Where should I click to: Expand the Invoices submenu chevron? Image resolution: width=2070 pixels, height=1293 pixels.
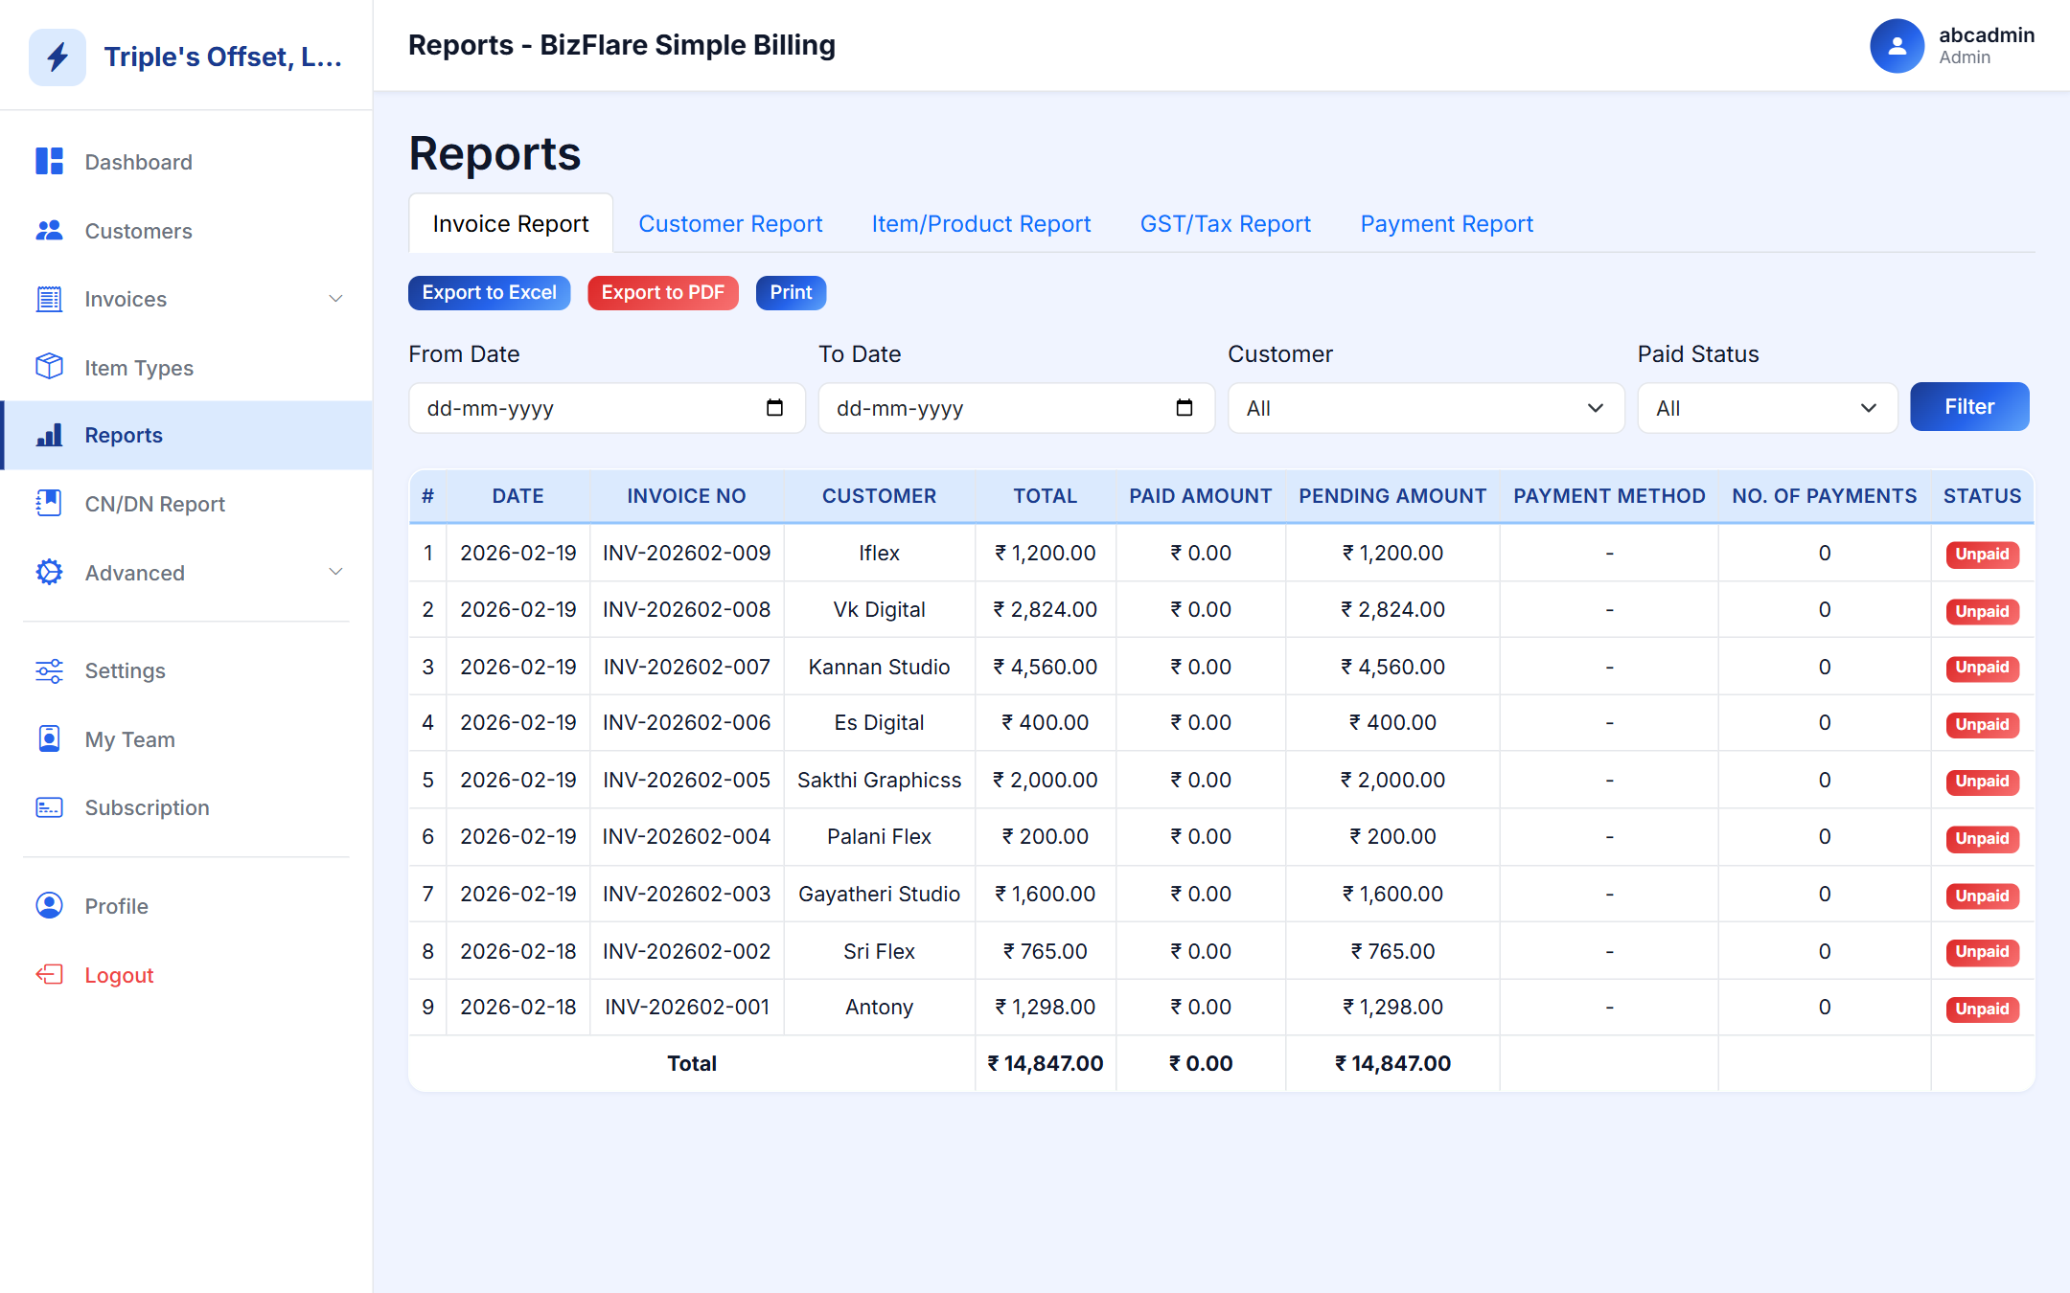pos(335,299)
